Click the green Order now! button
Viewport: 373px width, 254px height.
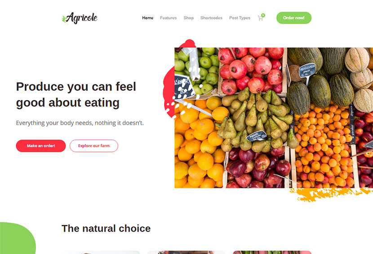(x=294, y=18)
